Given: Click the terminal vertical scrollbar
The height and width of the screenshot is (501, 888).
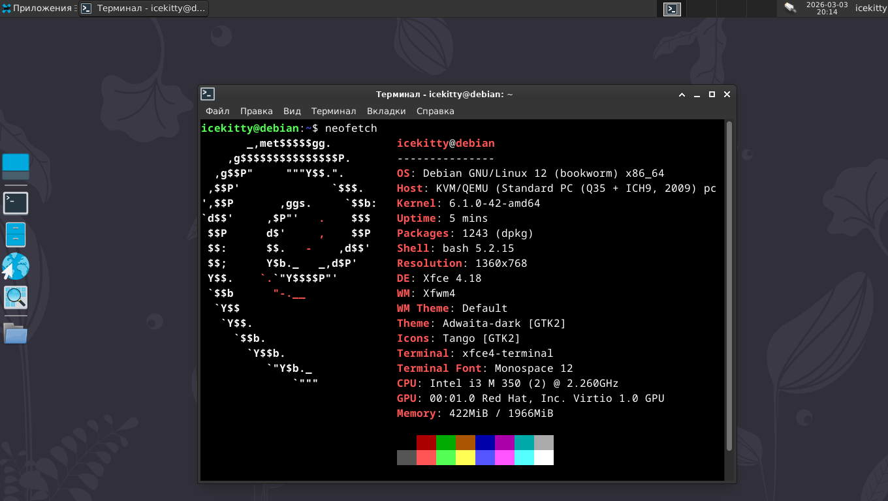Looking at the screenshot, I should [729, 287].
